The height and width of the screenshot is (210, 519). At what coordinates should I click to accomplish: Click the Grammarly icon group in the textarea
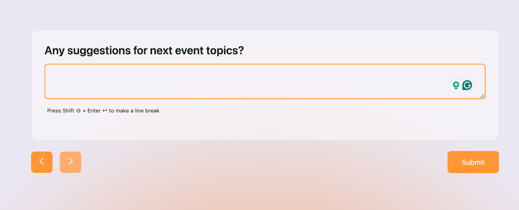click(x=461, y=85)
